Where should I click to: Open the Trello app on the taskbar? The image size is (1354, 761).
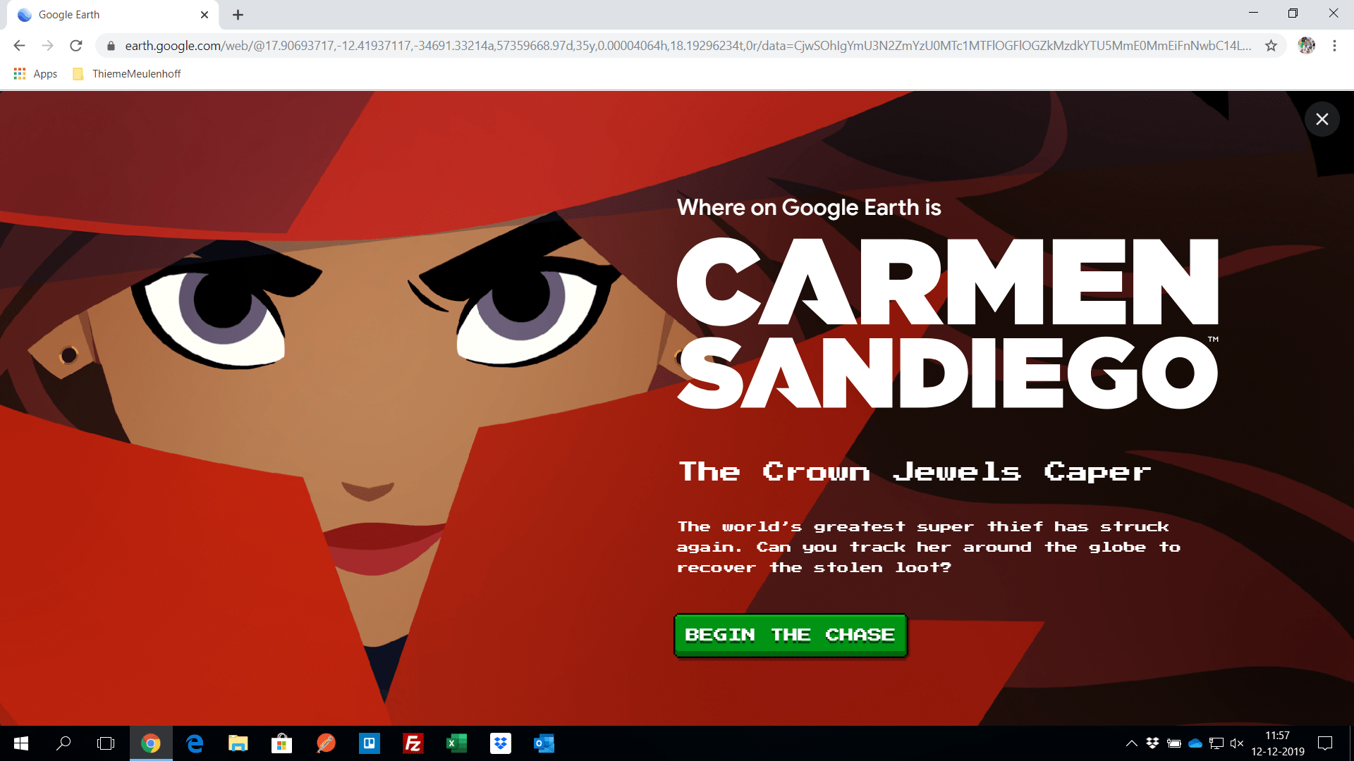coord(370,743)
